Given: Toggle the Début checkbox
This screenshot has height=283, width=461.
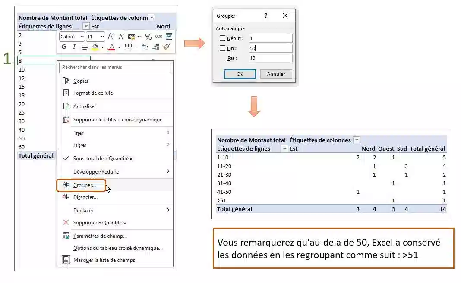Looking at the screenshot, I should [223, 38].
